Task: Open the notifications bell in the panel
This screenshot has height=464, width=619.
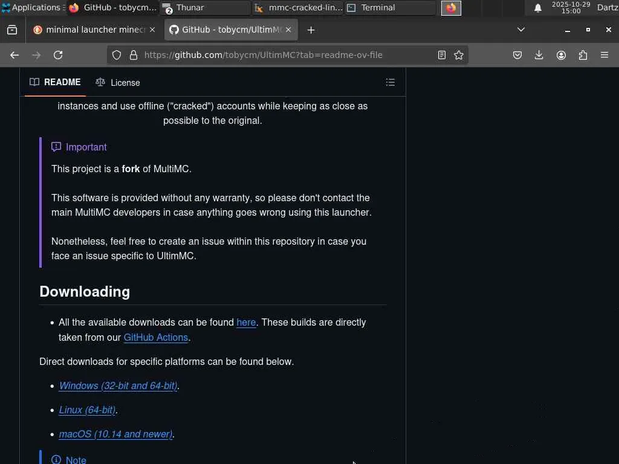Action: (537, 8)
